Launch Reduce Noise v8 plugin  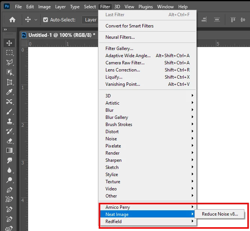220,214
